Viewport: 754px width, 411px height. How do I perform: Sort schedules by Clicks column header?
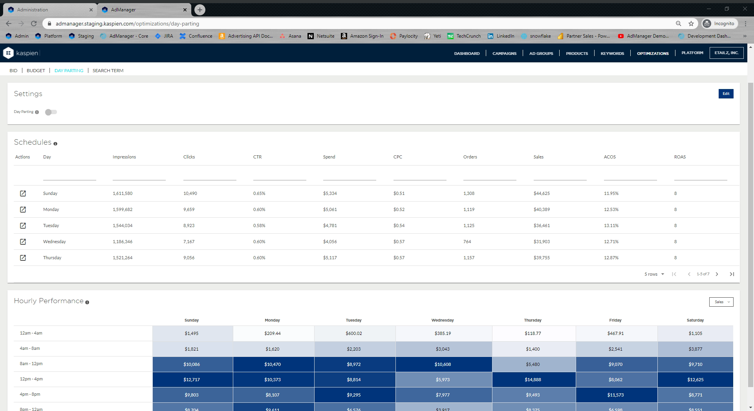click(x=189, y=157)
